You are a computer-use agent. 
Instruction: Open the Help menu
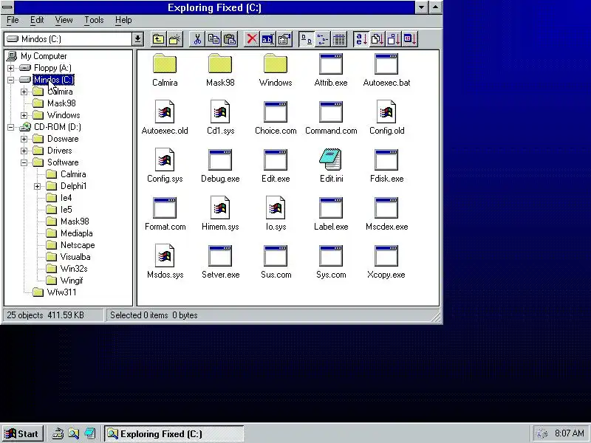(123, 20)
